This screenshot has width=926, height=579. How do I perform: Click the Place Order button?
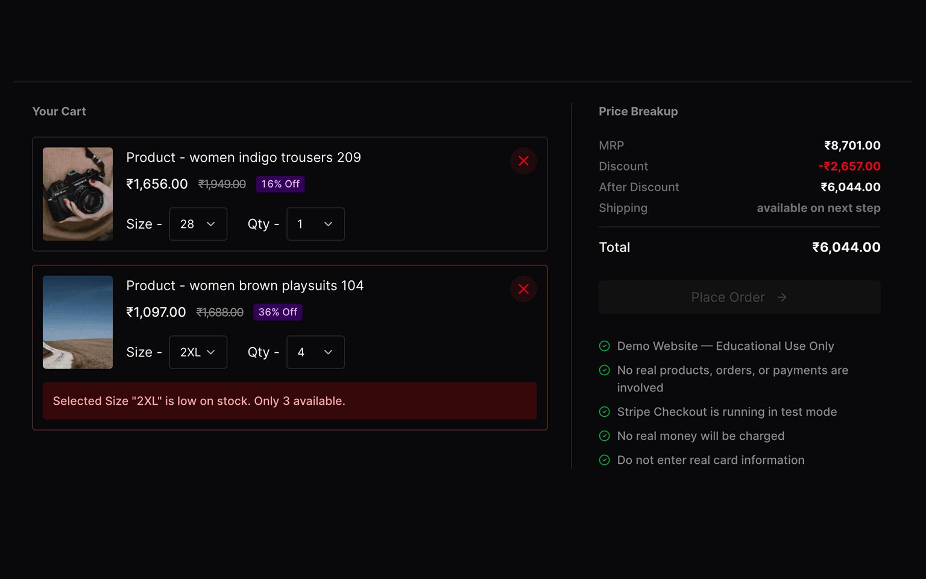click(739, 297)
